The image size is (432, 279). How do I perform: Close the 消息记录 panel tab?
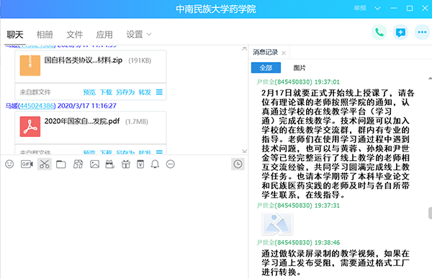click(284, 53)
